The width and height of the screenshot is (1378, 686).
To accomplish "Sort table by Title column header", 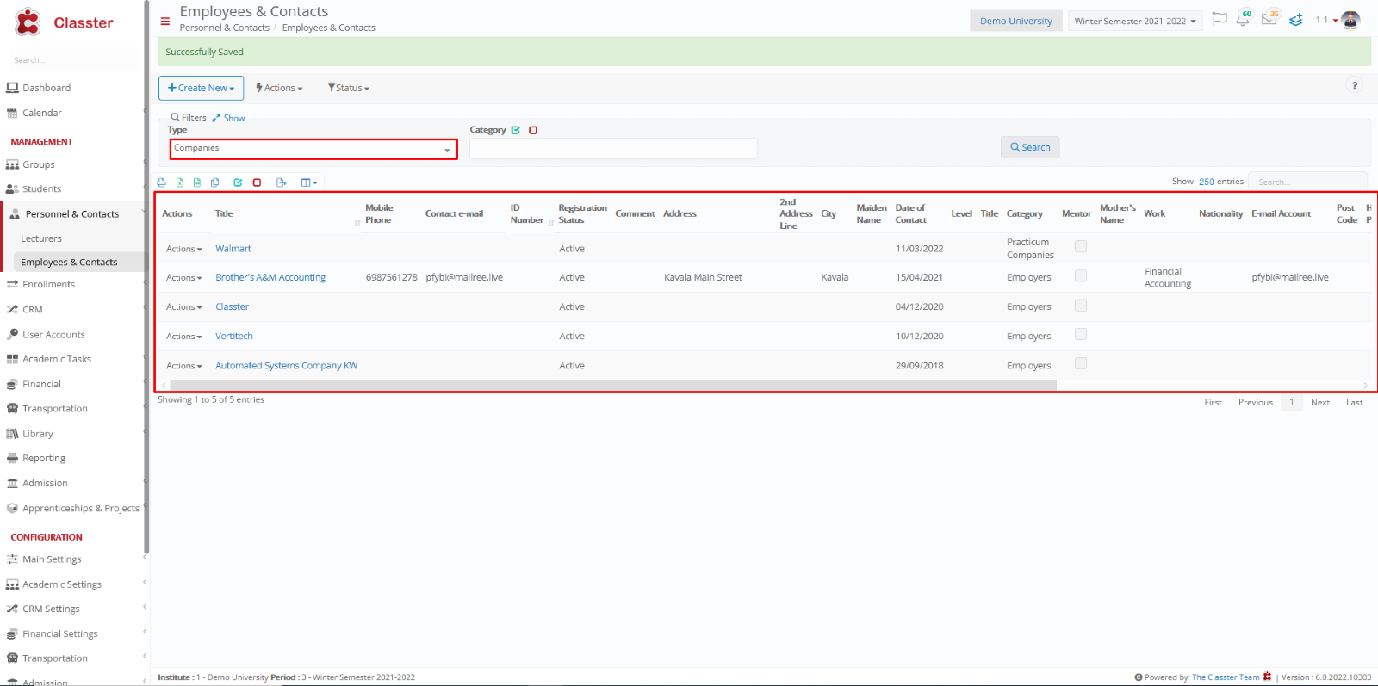I will (x=224, y=213).
